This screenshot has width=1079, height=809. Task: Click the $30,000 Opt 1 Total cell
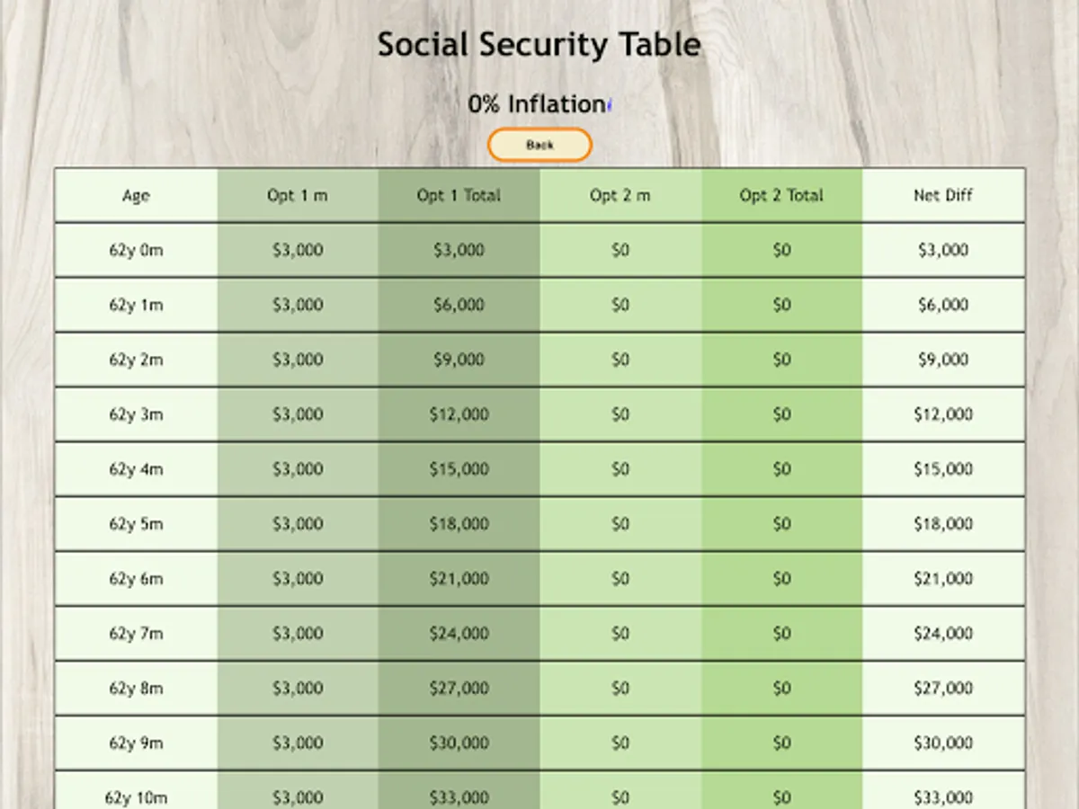(459, 743)
